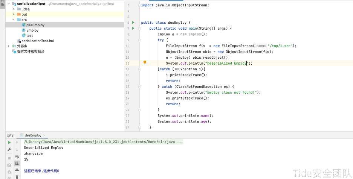This screenshot has height=179, width=353.
Task: Click the trash icon to clear console
Action: (x=17, y=177)
